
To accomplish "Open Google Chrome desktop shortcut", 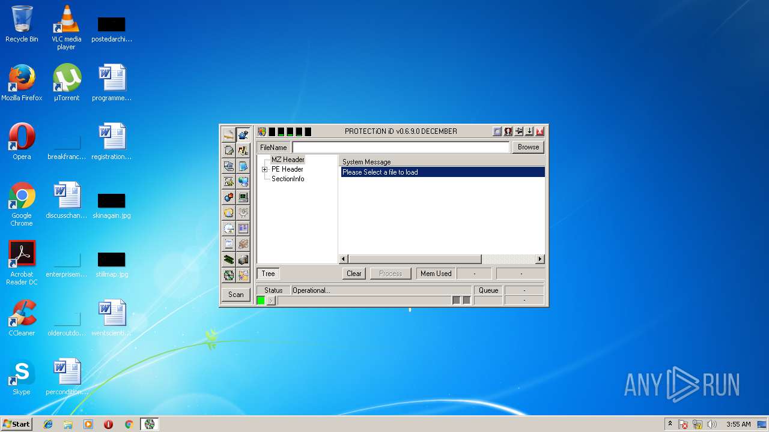I will point(22,204).
